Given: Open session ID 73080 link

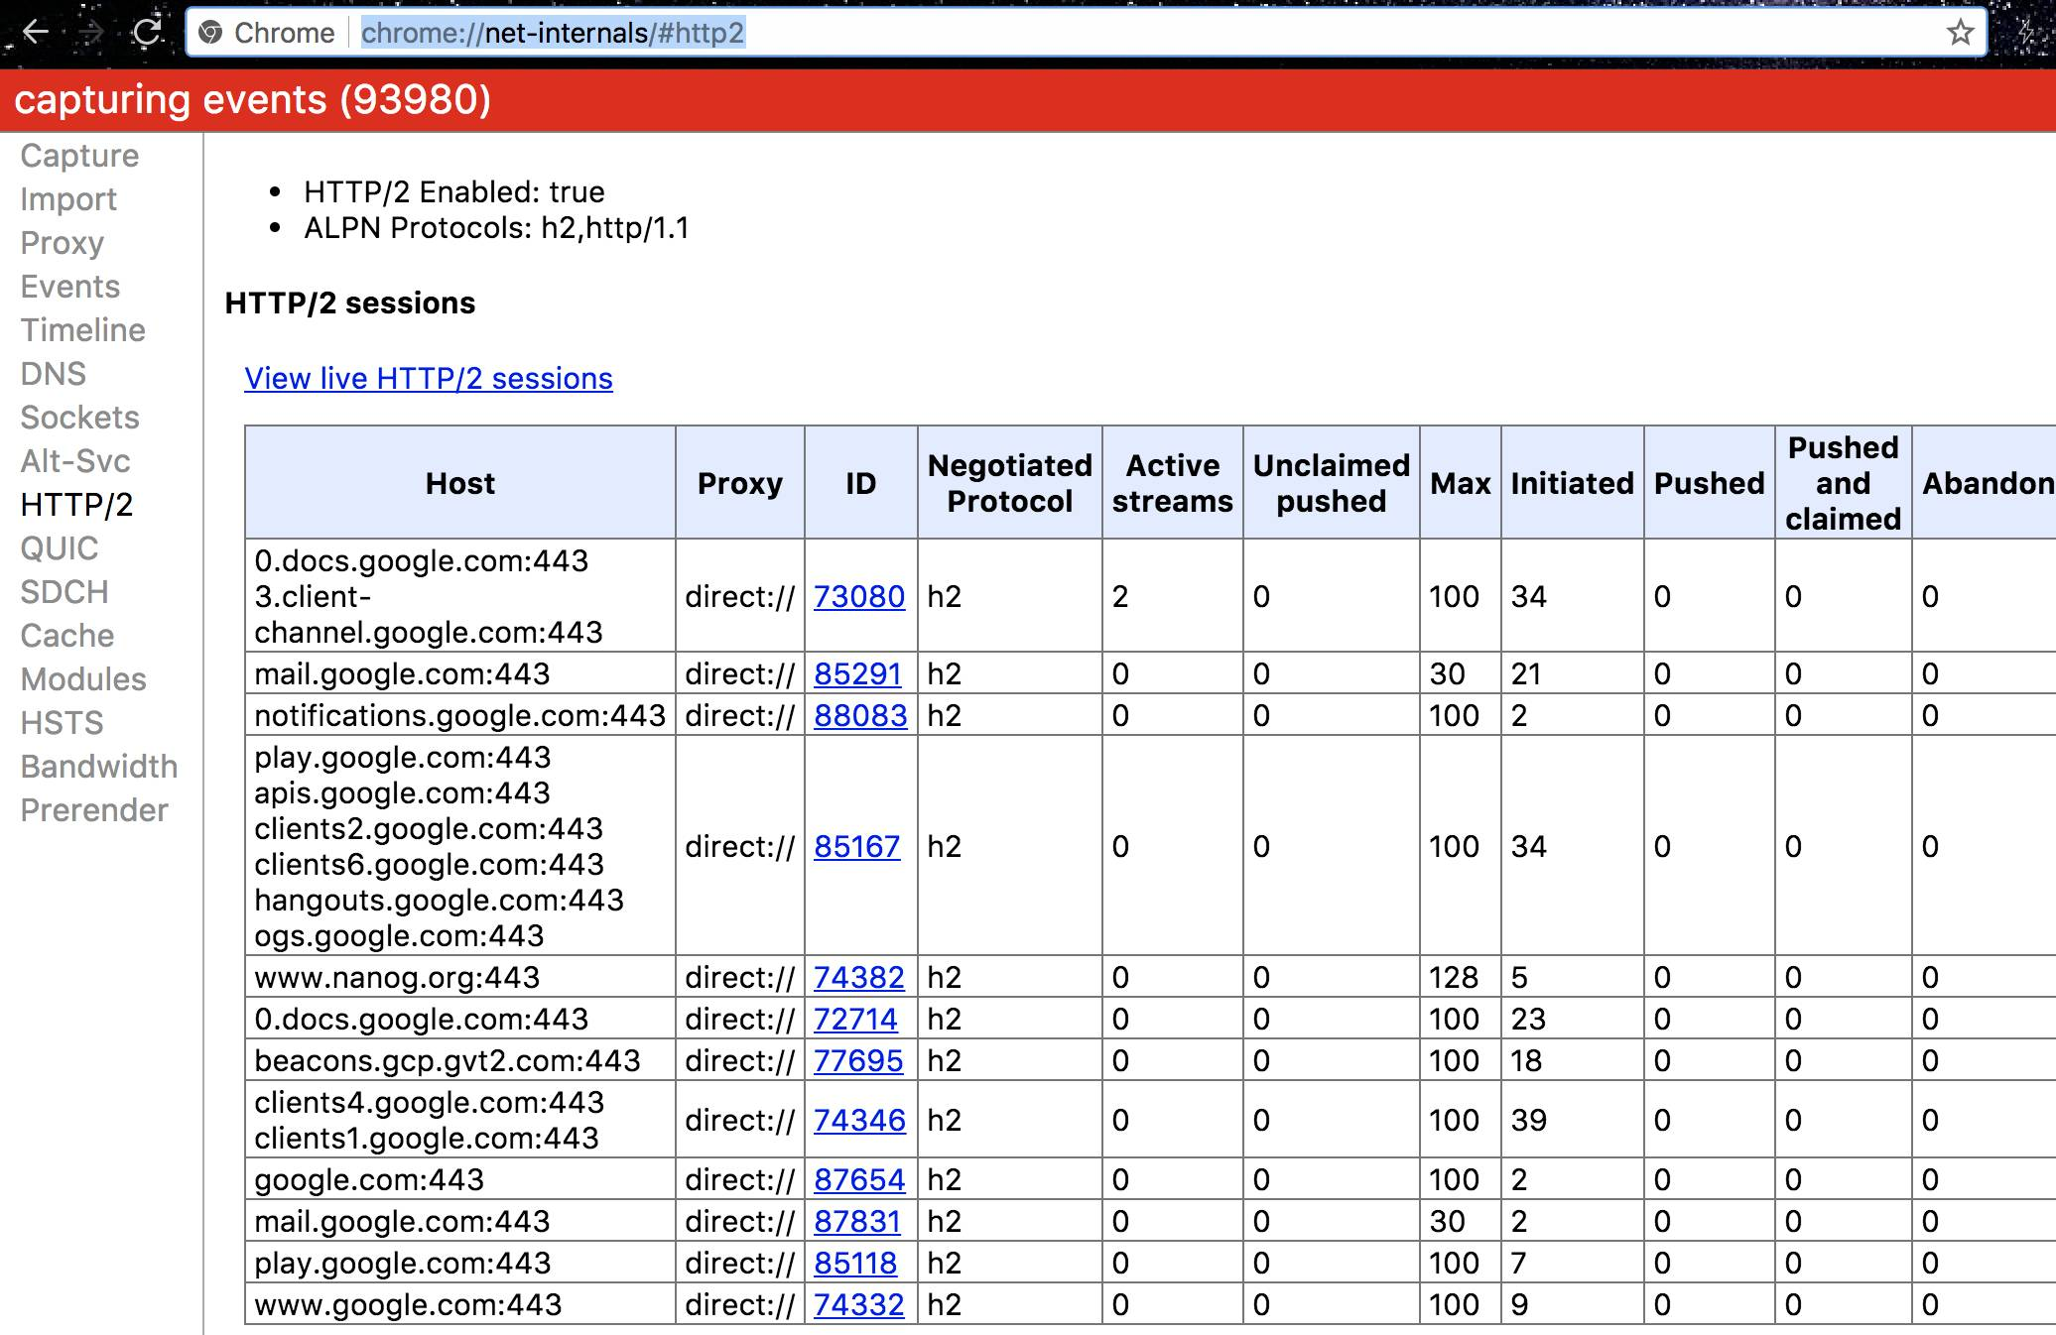Looking at the screenshot, I should [858, 597].
